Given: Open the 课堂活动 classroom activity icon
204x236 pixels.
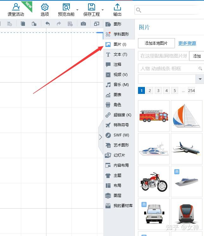Looking at the screenshot, I should click(16, 7).
